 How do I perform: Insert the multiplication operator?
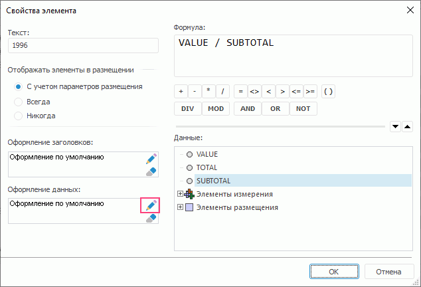pos(209,92)
